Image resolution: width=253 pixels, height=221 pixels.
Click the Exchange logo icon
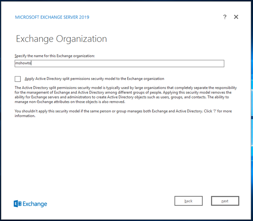click(x=17, y=204)
